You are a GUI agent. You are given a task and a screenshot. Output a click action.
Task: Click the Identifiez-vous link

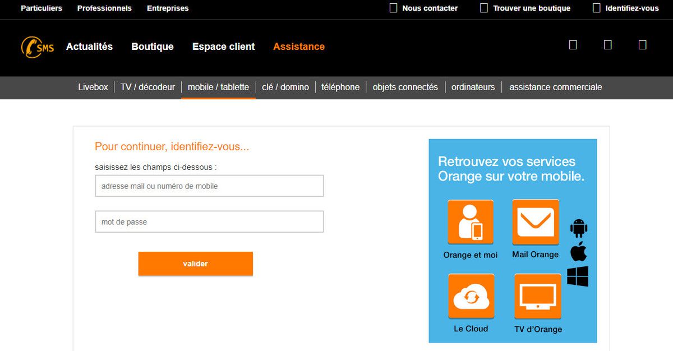[x=632, y=8]
